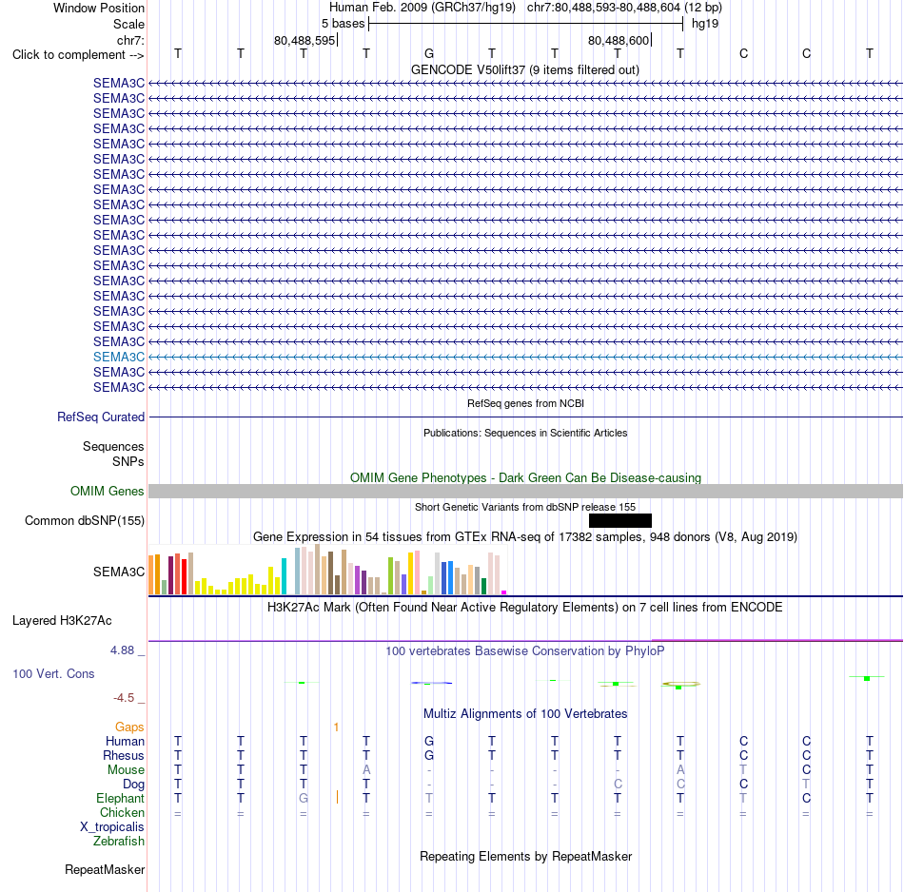Open the GTEx Gene Expression in 54 tissues title
The image size is (904, 892).
click(x=525, y=537)
